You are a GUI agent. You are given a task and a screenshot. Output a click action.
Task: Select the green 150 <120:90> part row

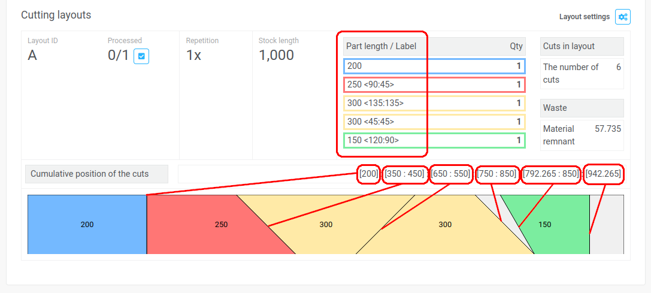click(x=434, y=140)
